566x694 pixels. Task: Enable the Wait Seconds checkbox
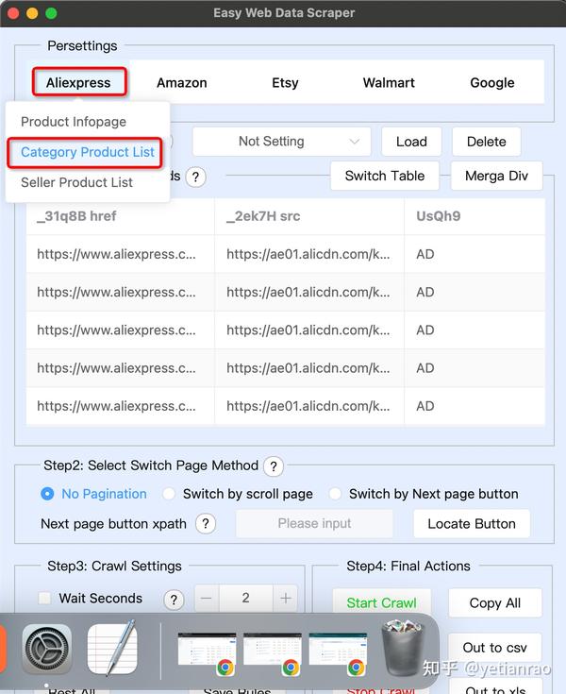coord(44,598)
